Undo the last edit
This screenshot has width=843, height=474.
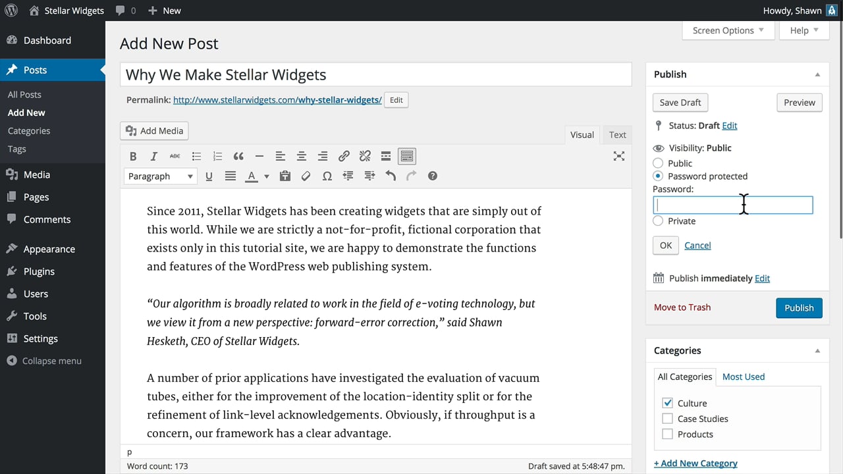tap(391, 176)
